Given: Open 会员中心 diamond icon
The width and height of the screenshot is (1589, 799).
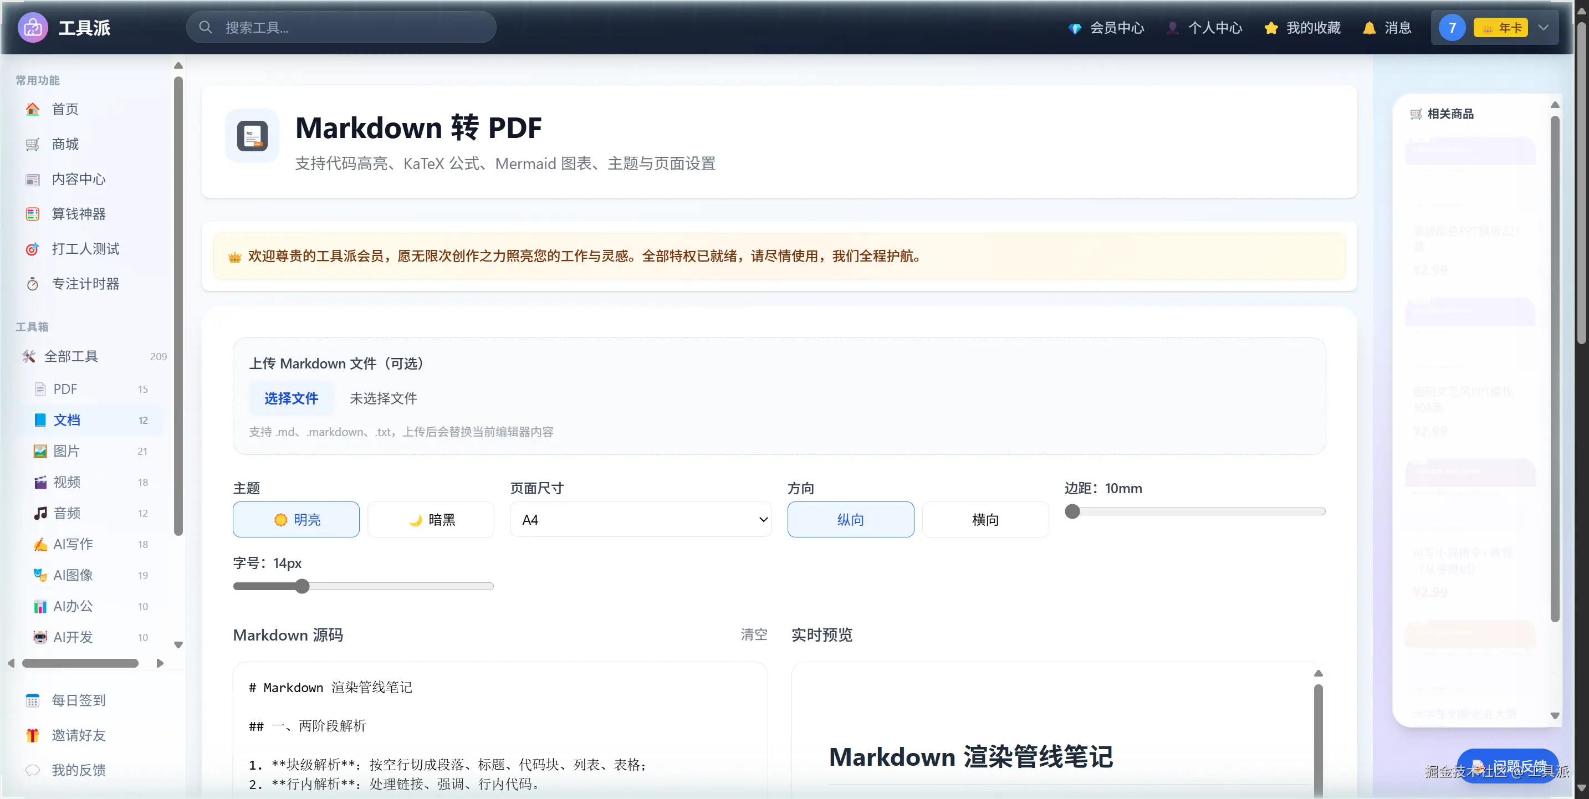Looking at the screenshot, I should [x=1075, y=28].
